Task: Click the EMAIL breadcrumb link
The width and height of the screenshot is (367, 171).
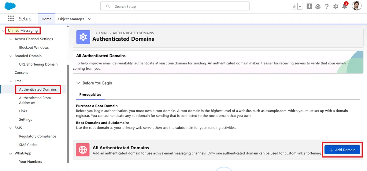Action: click(104, 33)
